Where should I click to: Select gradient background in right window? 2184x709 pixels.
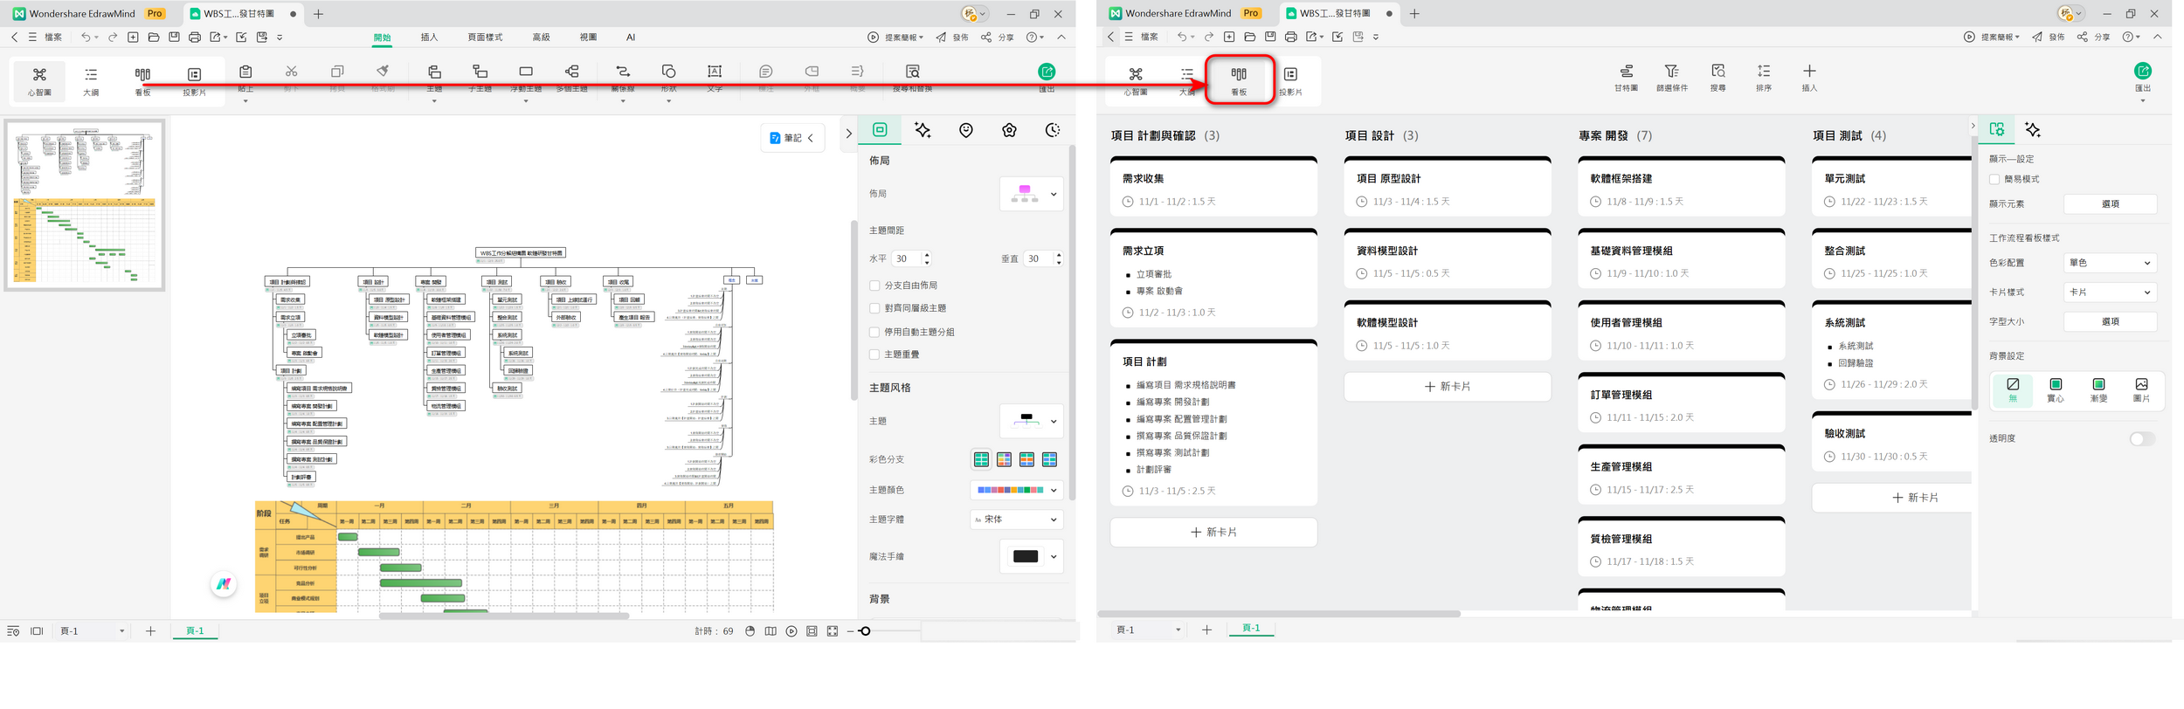pyautogui.click(x=2098, y=389)
